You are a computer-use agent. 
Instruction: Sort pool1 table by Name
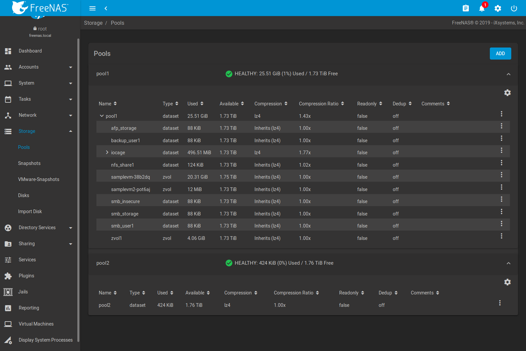pos(107,104)
